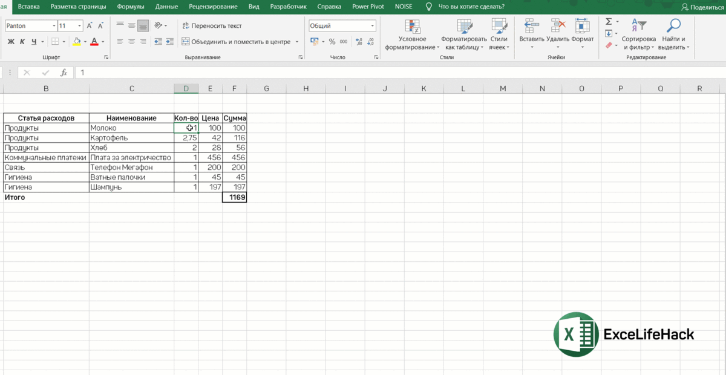Align cell text right
726x375 pixels.
(x=143, y=42)
